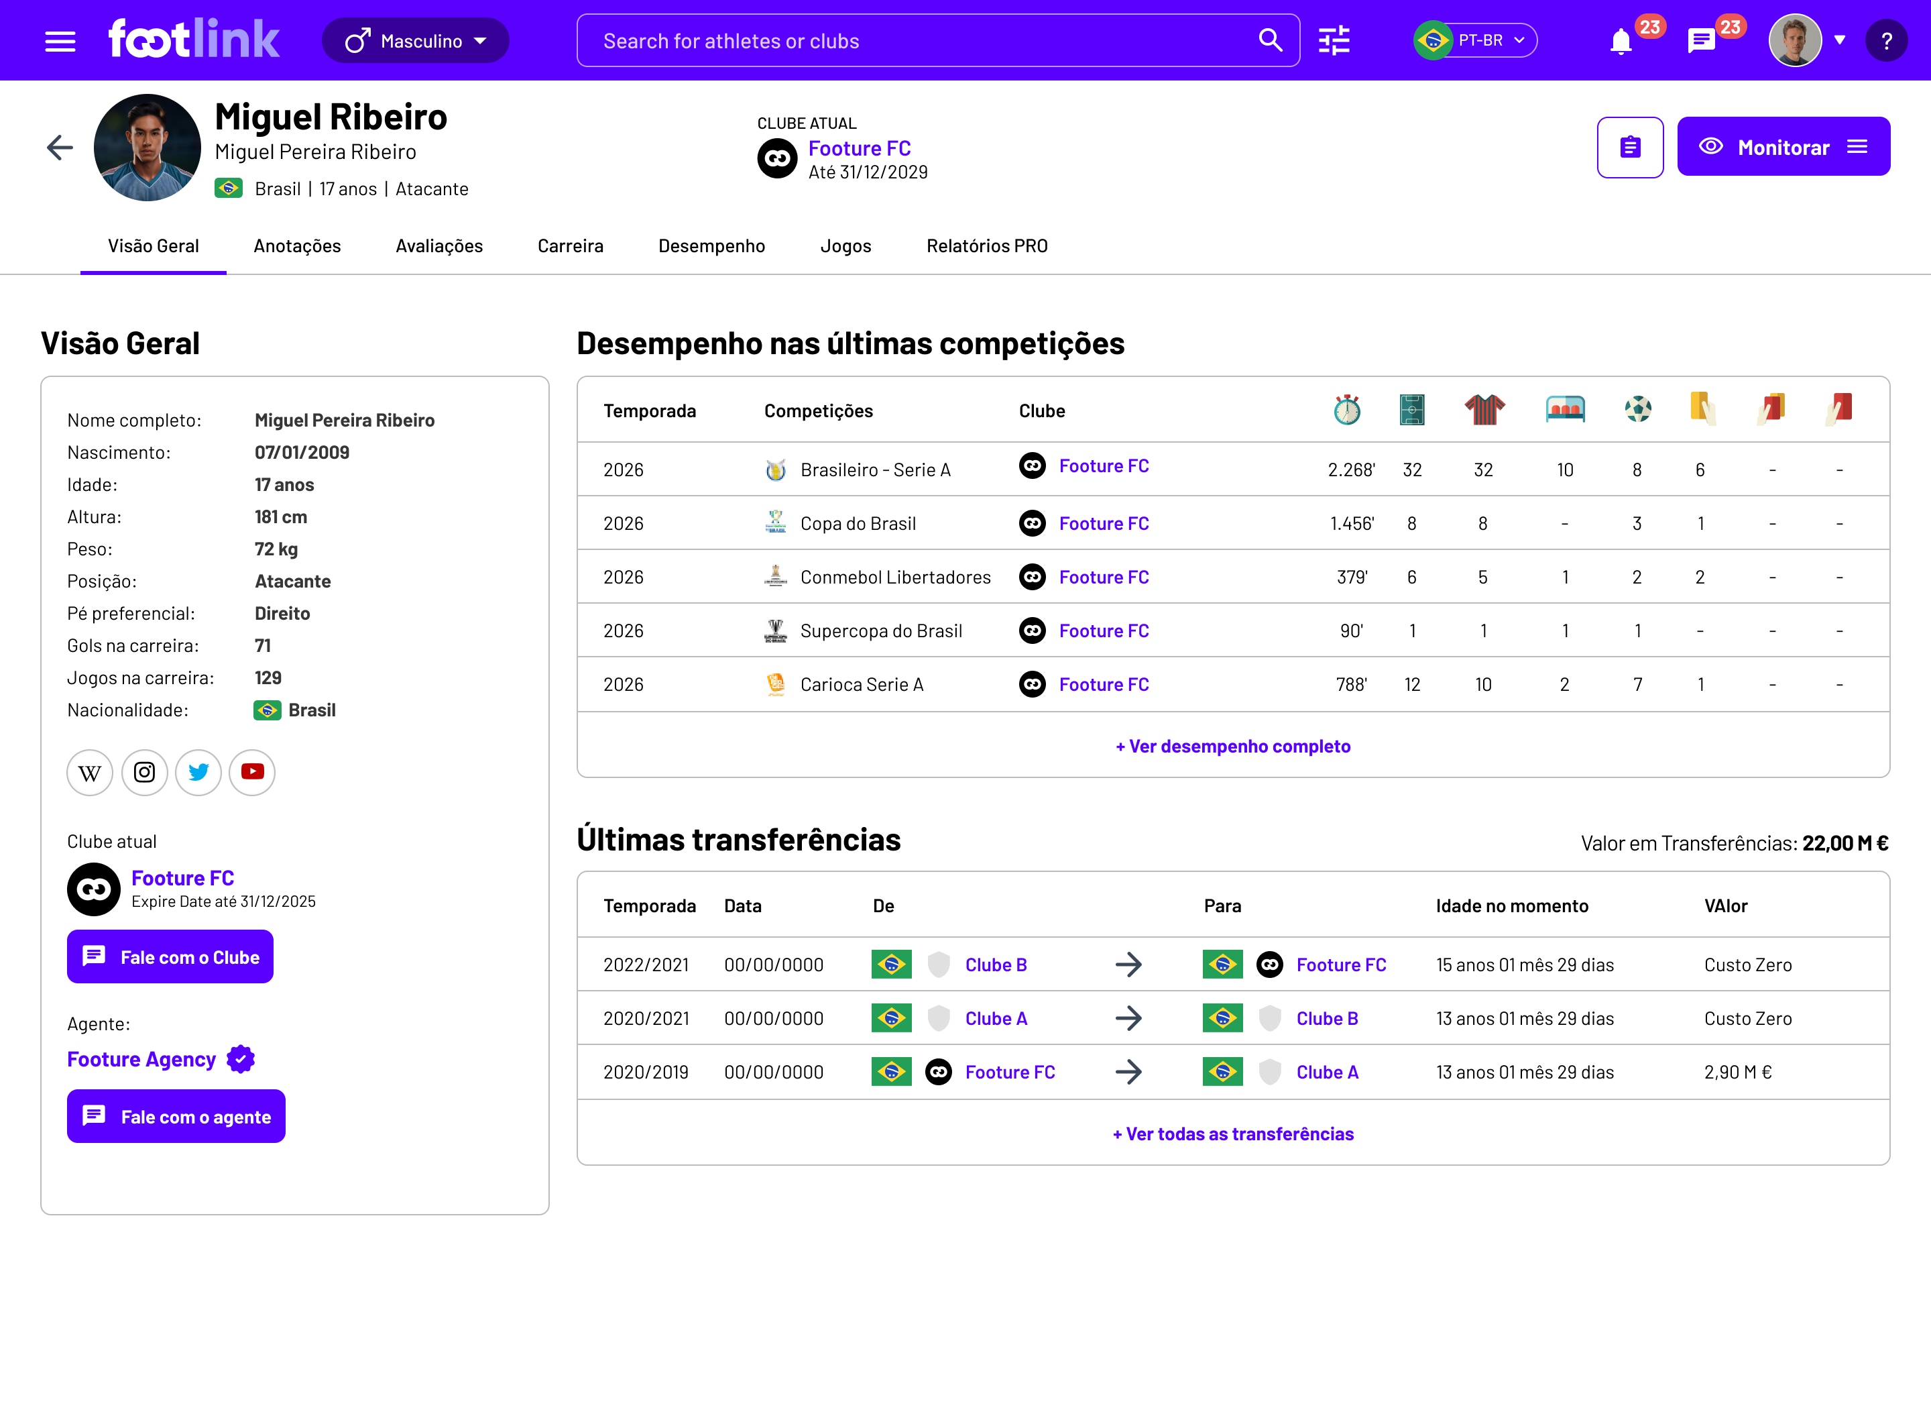Click the search filters icon

pyautogui.click(x=1333, y=40)
